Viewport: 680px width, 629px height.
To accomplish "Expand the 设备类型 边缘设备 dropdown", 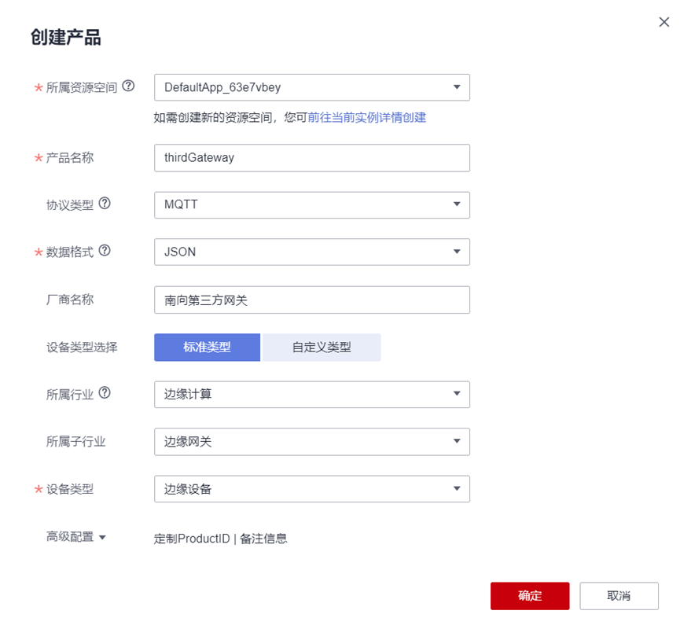I will point(311,488).
